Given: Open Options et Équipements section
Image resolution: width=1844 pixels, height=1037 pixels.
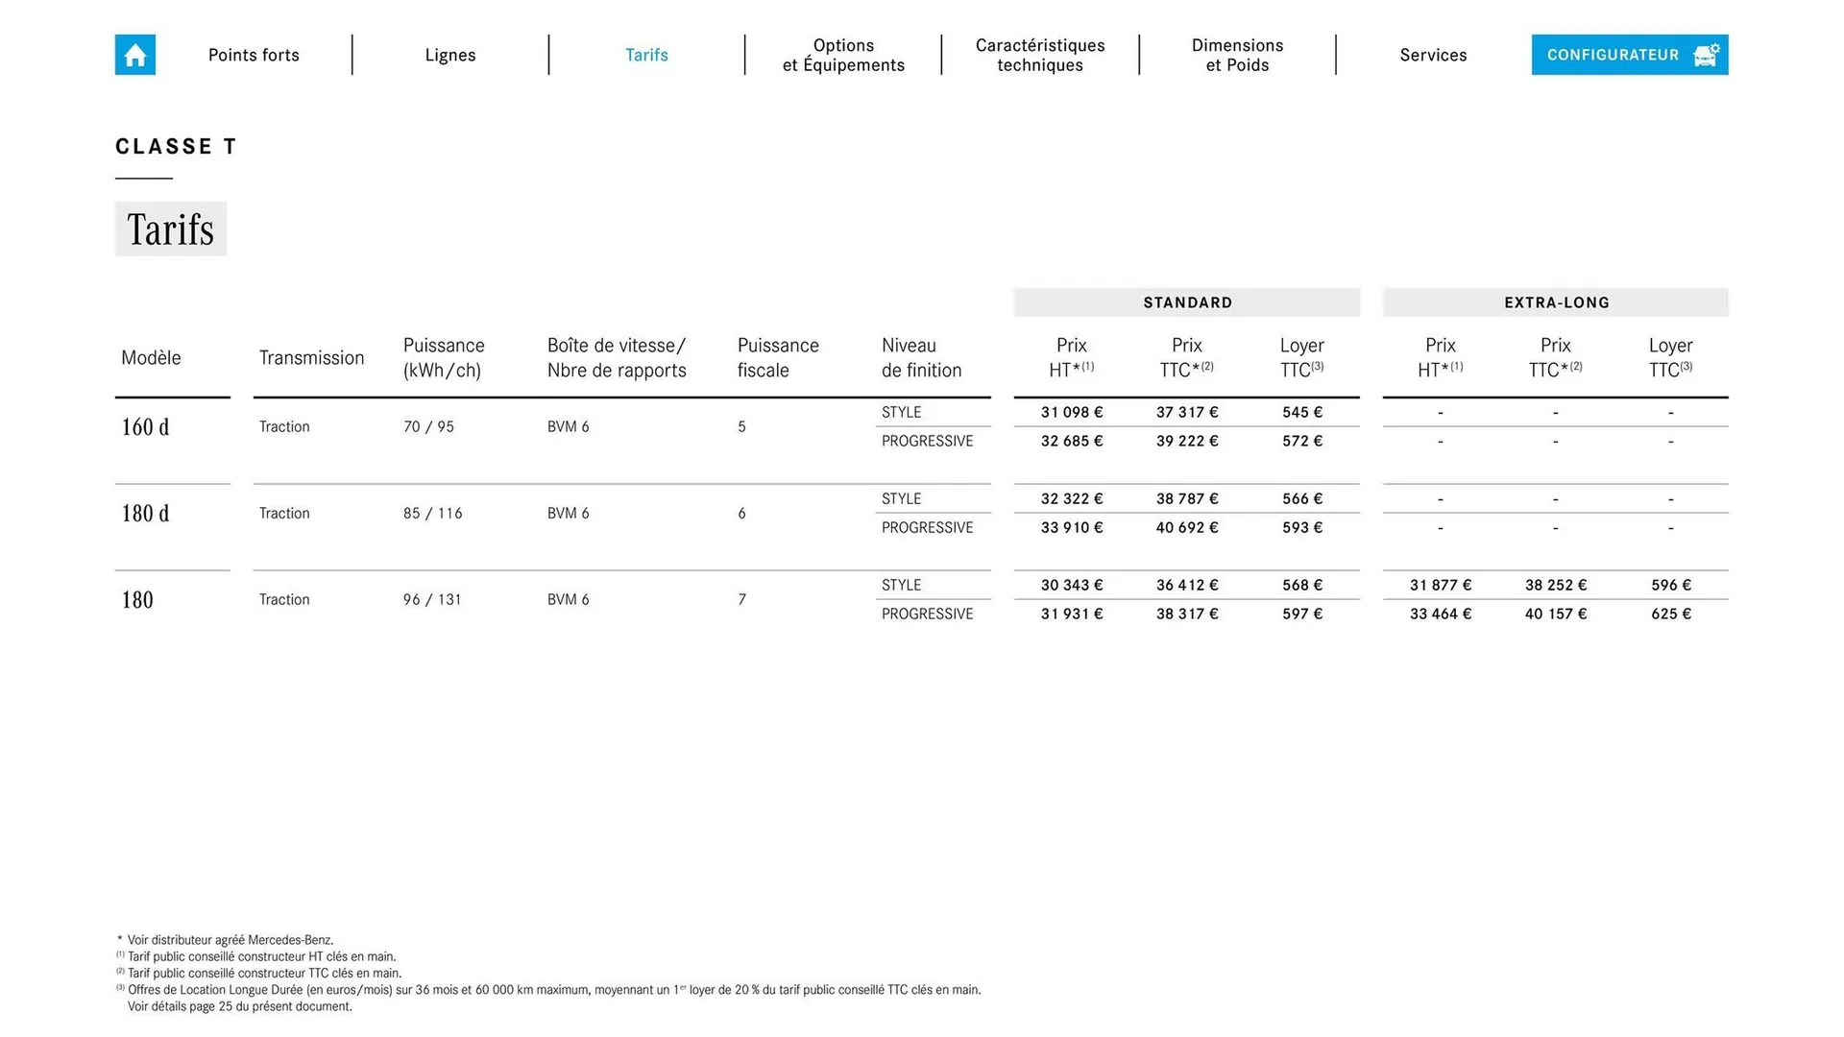Looking at the screenshot, I should tap(843, 55).
